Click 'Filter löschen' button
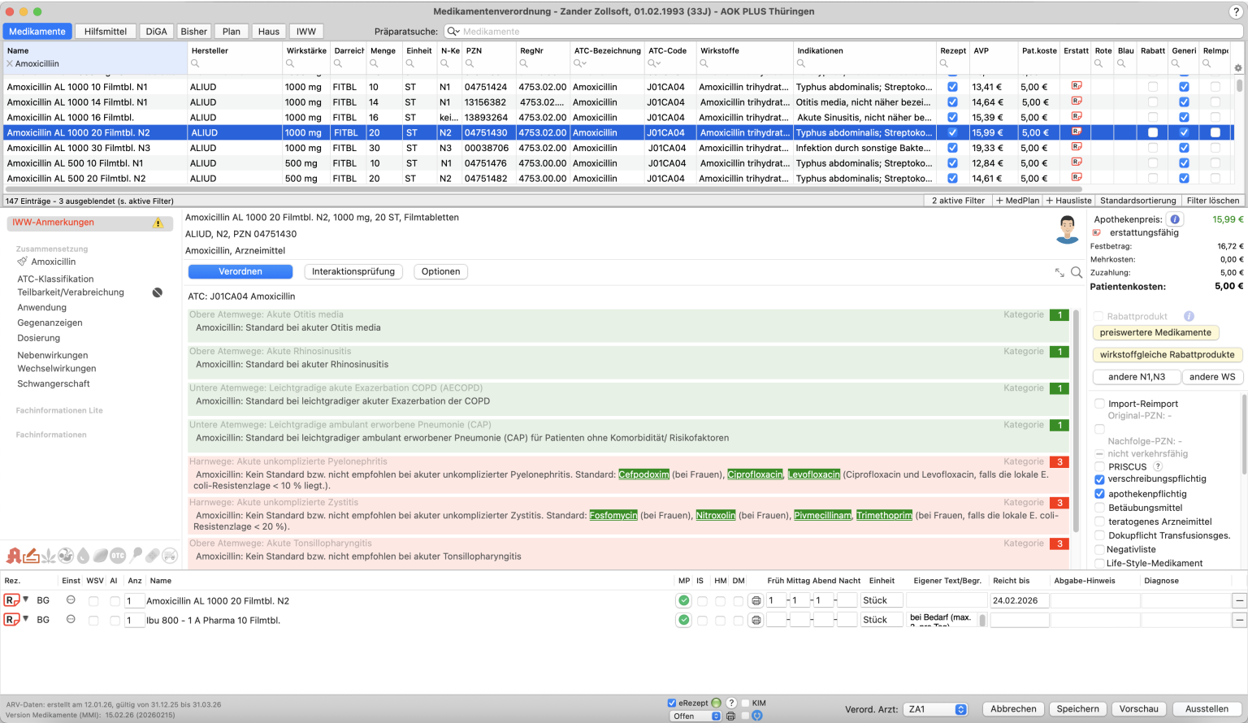The height and width of the screenshot is (723, 1248). (1212, 201)
